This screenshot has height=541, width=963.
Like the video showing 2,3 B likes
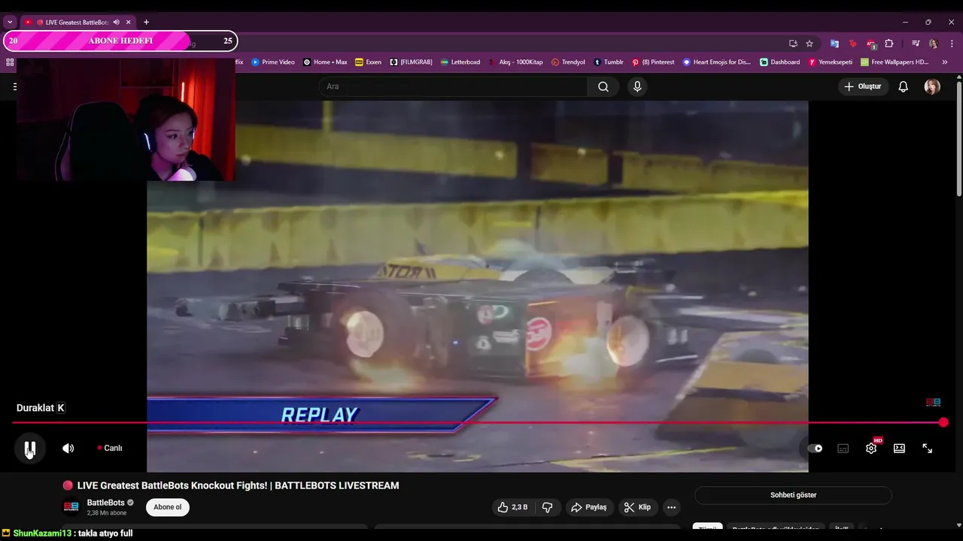(512, 507)
